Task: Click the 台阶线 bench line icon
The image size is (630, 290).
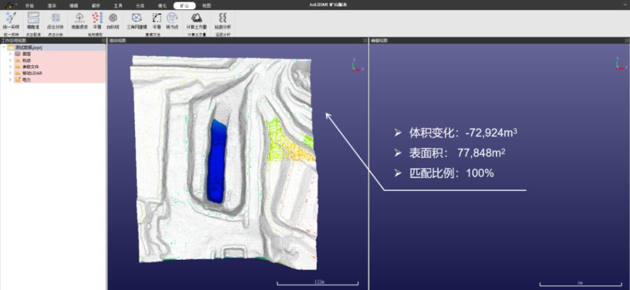Action: pos(113,18)
